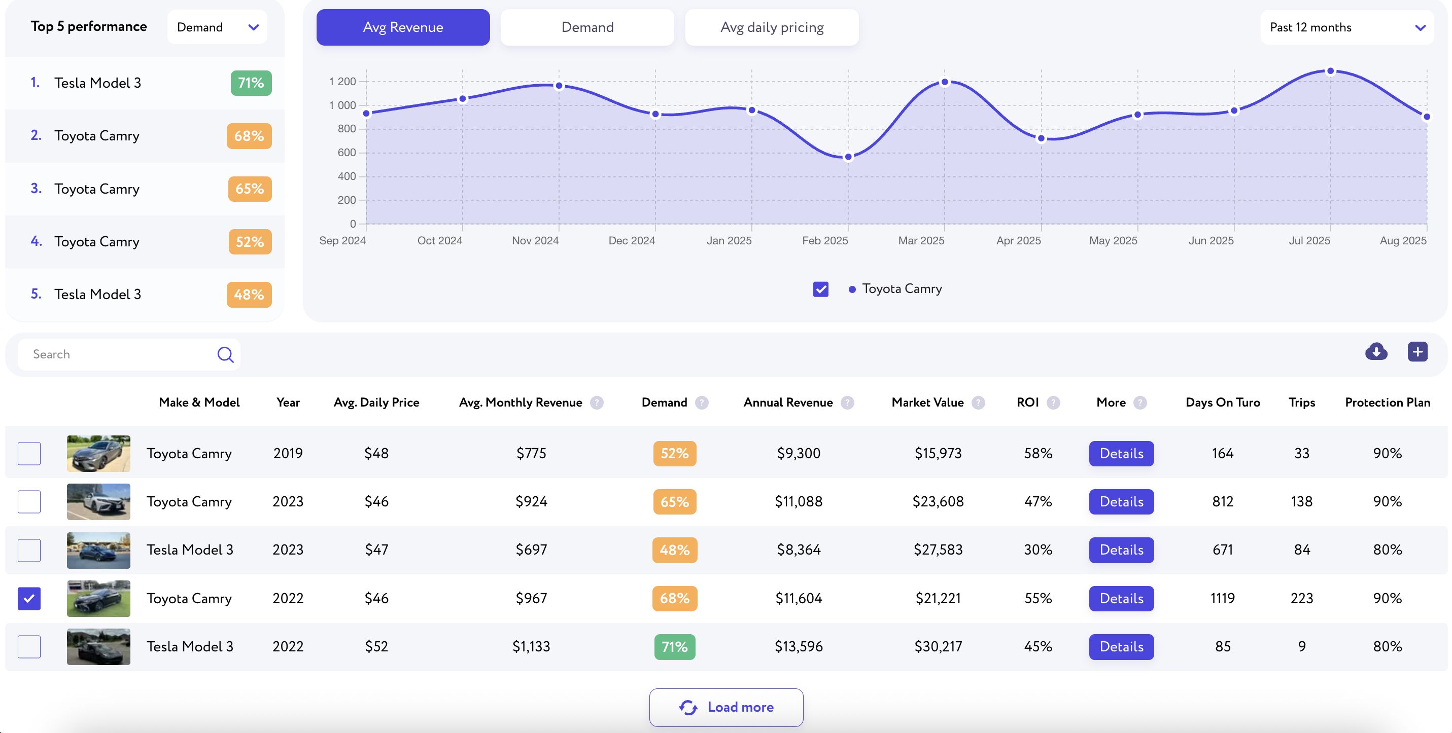Click help icon next to Avg. Monthly Revenue
The height and width of the screenshot is (733, 1452).
tap(596, 402)
